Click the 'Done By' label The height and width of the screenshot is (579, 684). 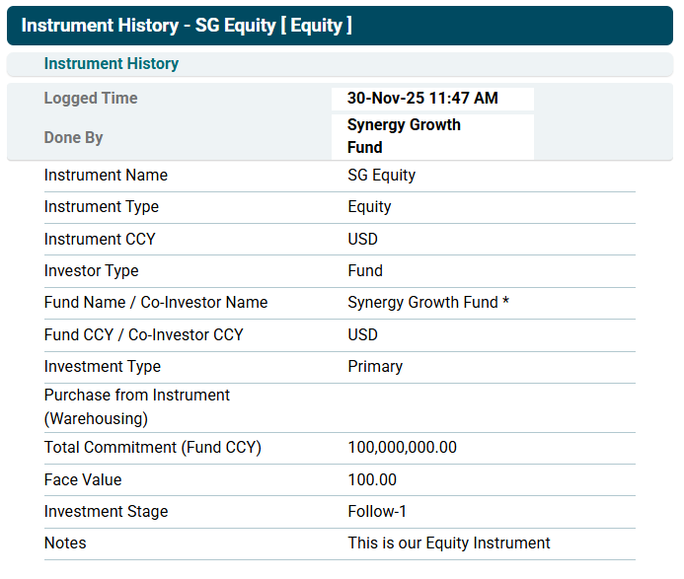coord(73,138)
